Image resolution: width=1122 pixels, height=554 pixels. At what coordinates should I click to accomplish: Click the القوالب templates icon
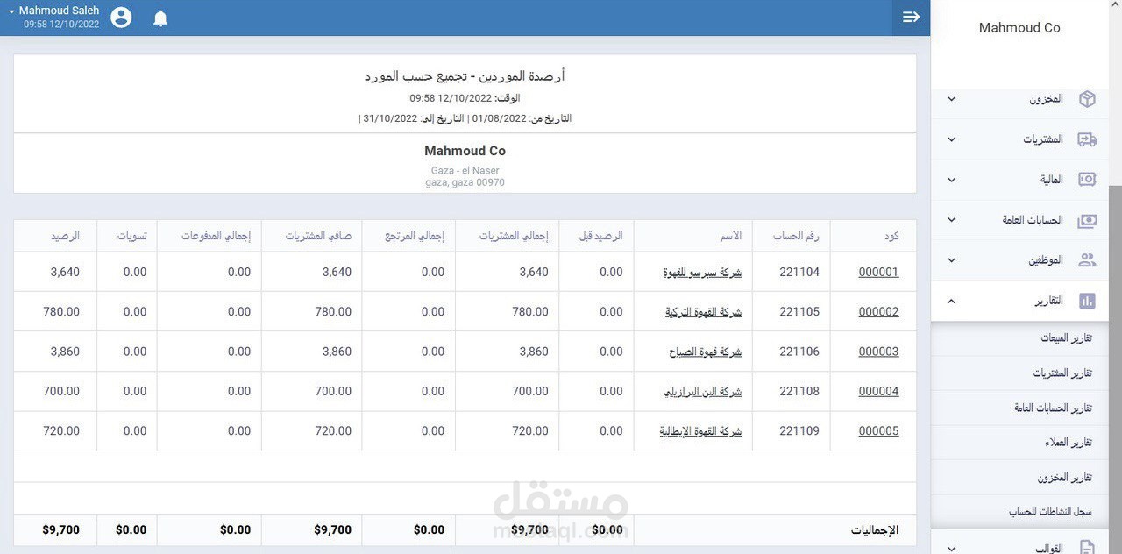pos(1087,547)
